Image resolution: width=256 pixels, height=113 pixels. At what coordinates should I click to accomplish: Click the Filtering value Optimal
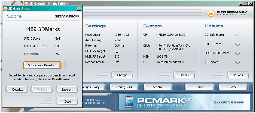pyautogui.click(x=119, y=46)
